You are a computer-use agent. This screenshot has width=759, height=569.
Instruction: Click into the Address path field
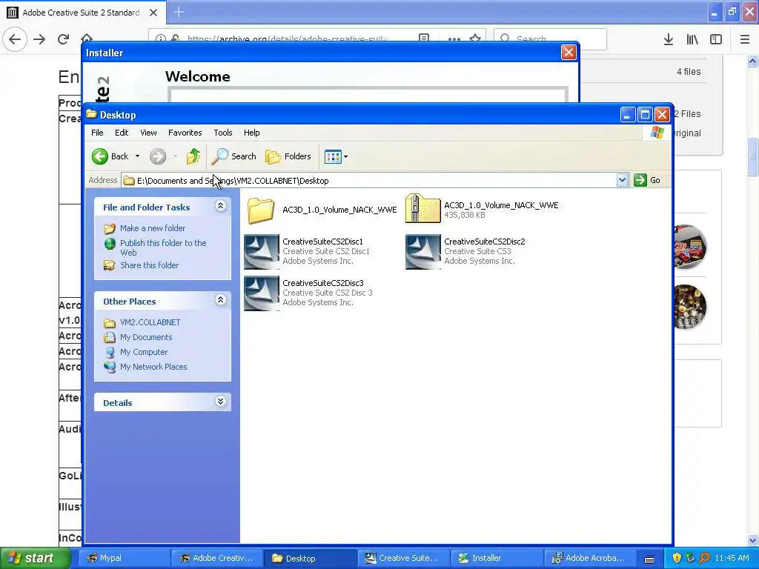click(x=369, y=181)
